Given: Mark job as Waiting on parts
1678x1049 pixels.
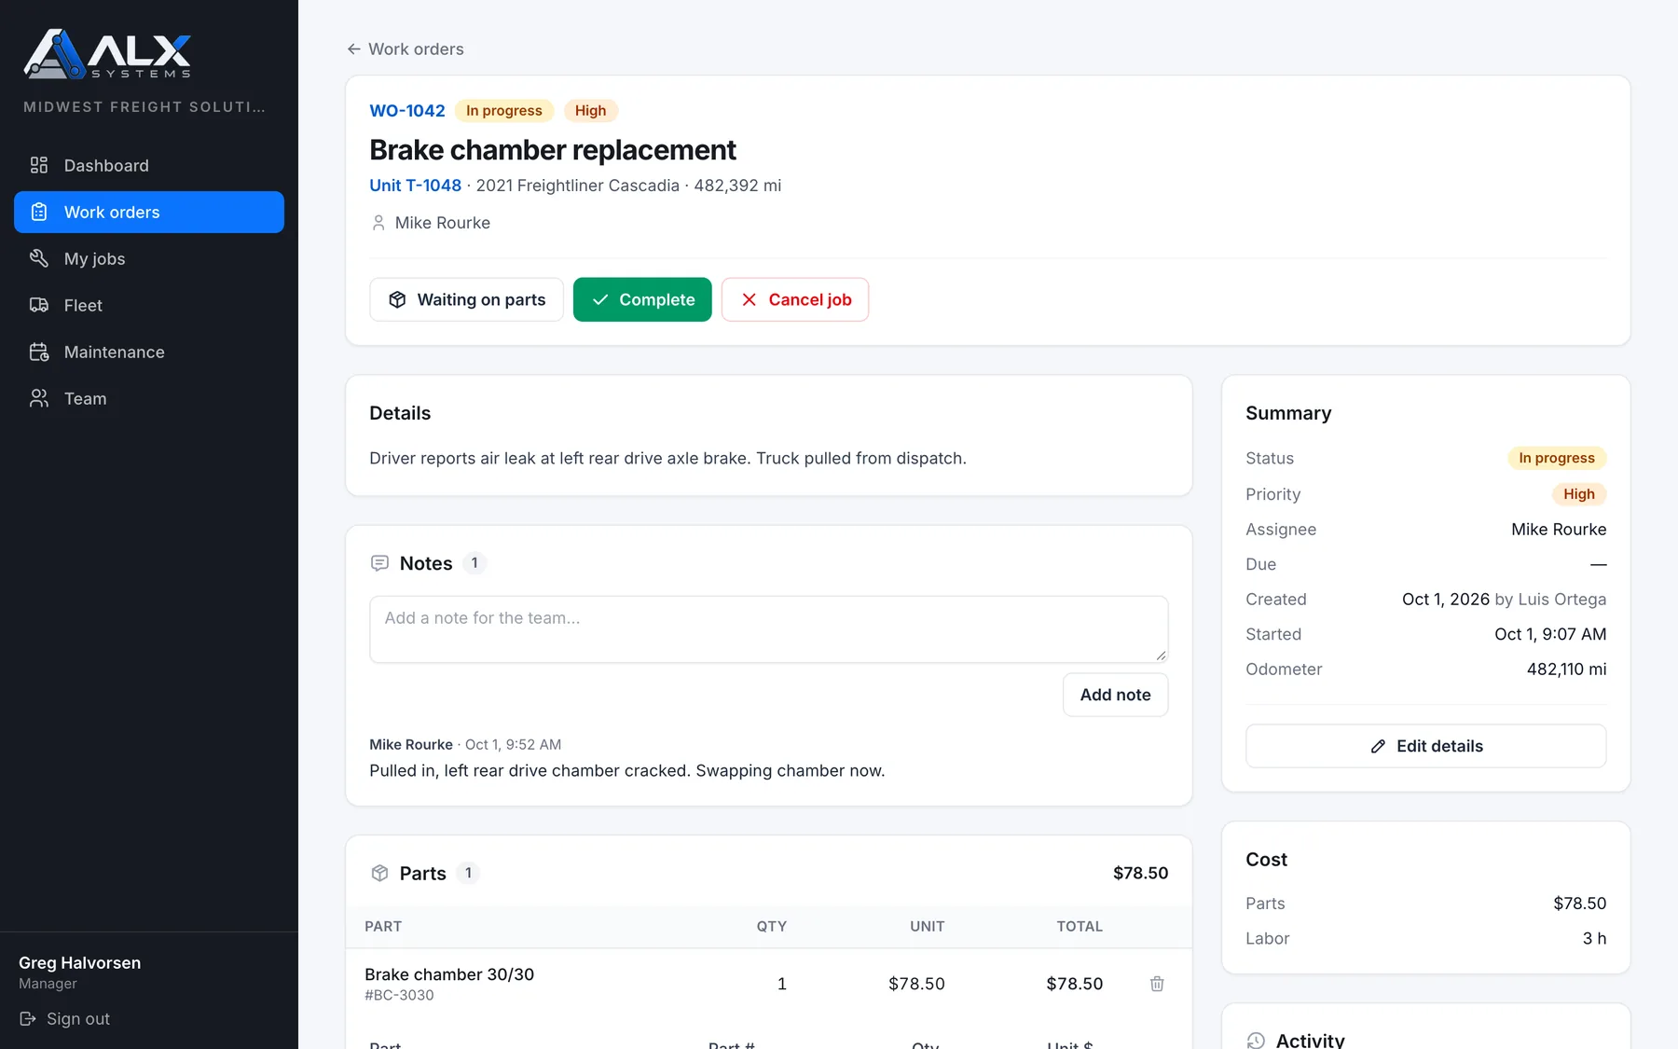Looking at the screenshot, I should click(x=466, y=299).
